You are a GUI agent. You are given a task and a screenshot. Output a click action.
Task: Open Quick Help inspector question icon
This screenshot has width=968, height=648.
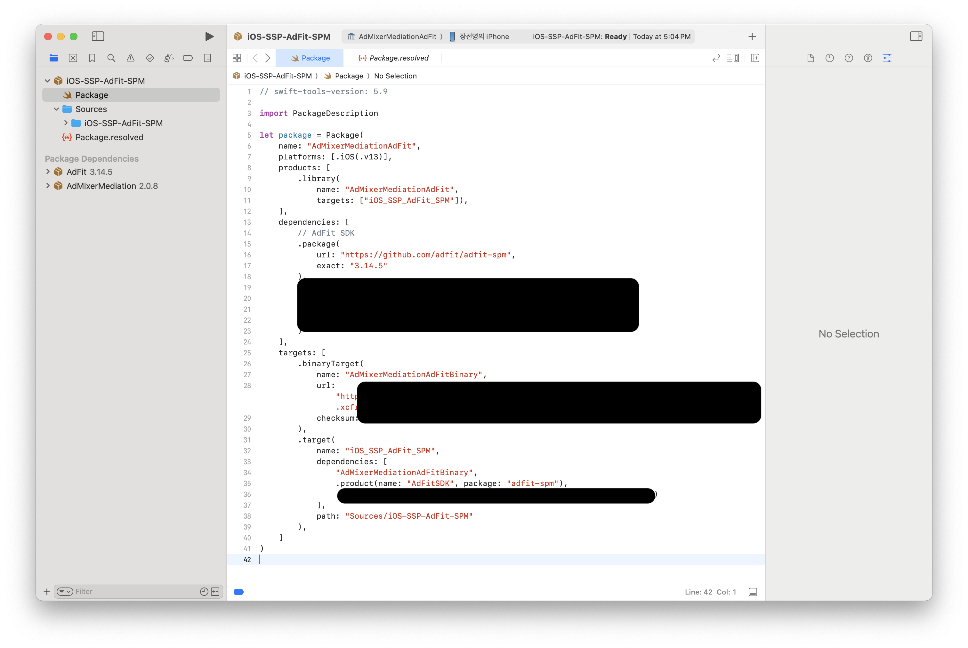click(849, 58)
